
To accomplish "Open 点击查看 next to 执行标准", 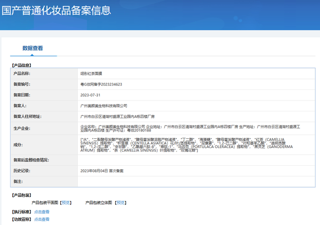I will [42, 212].
